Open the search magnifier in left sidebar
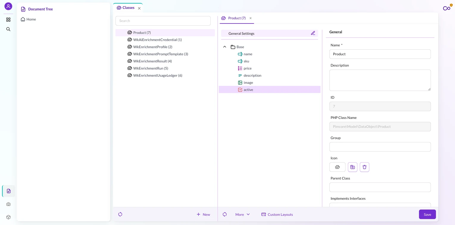The height and width of the screenshot is (225, 455). pyautogui.click(x=8, y=29)
